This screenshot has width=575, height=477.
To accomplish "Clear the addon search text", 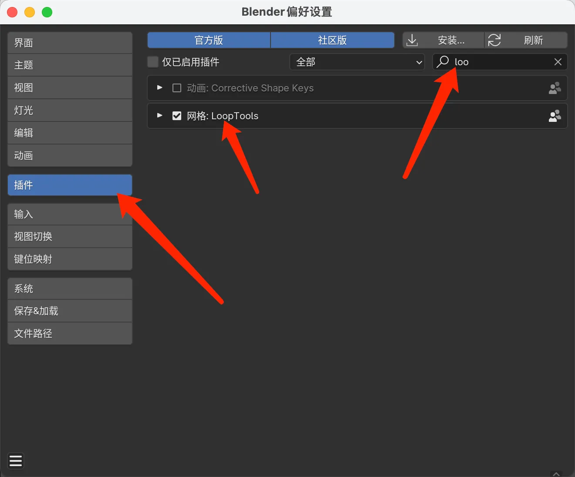I will 558,62.
